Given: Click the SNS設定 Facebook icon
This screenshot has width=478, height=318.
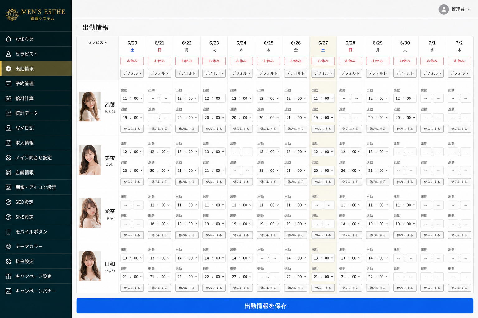Looking at the screenshot, I should (8, 217).
